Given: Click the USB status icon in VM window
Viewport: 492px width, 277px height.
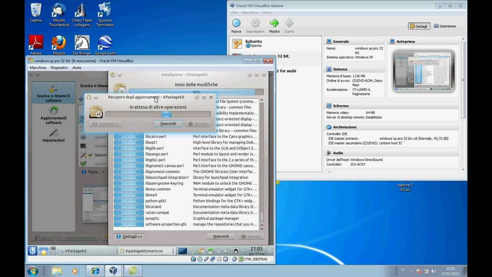Looking at the screenshot, I should (206, 259).
